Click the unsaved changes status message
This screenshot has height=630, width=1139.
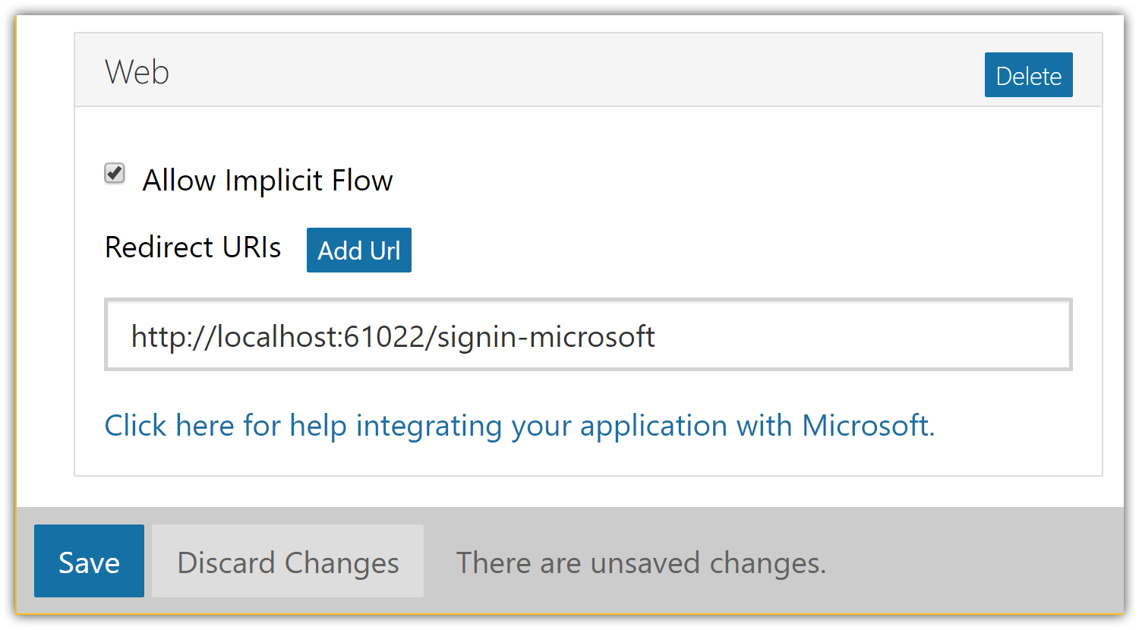pos(641,563)
